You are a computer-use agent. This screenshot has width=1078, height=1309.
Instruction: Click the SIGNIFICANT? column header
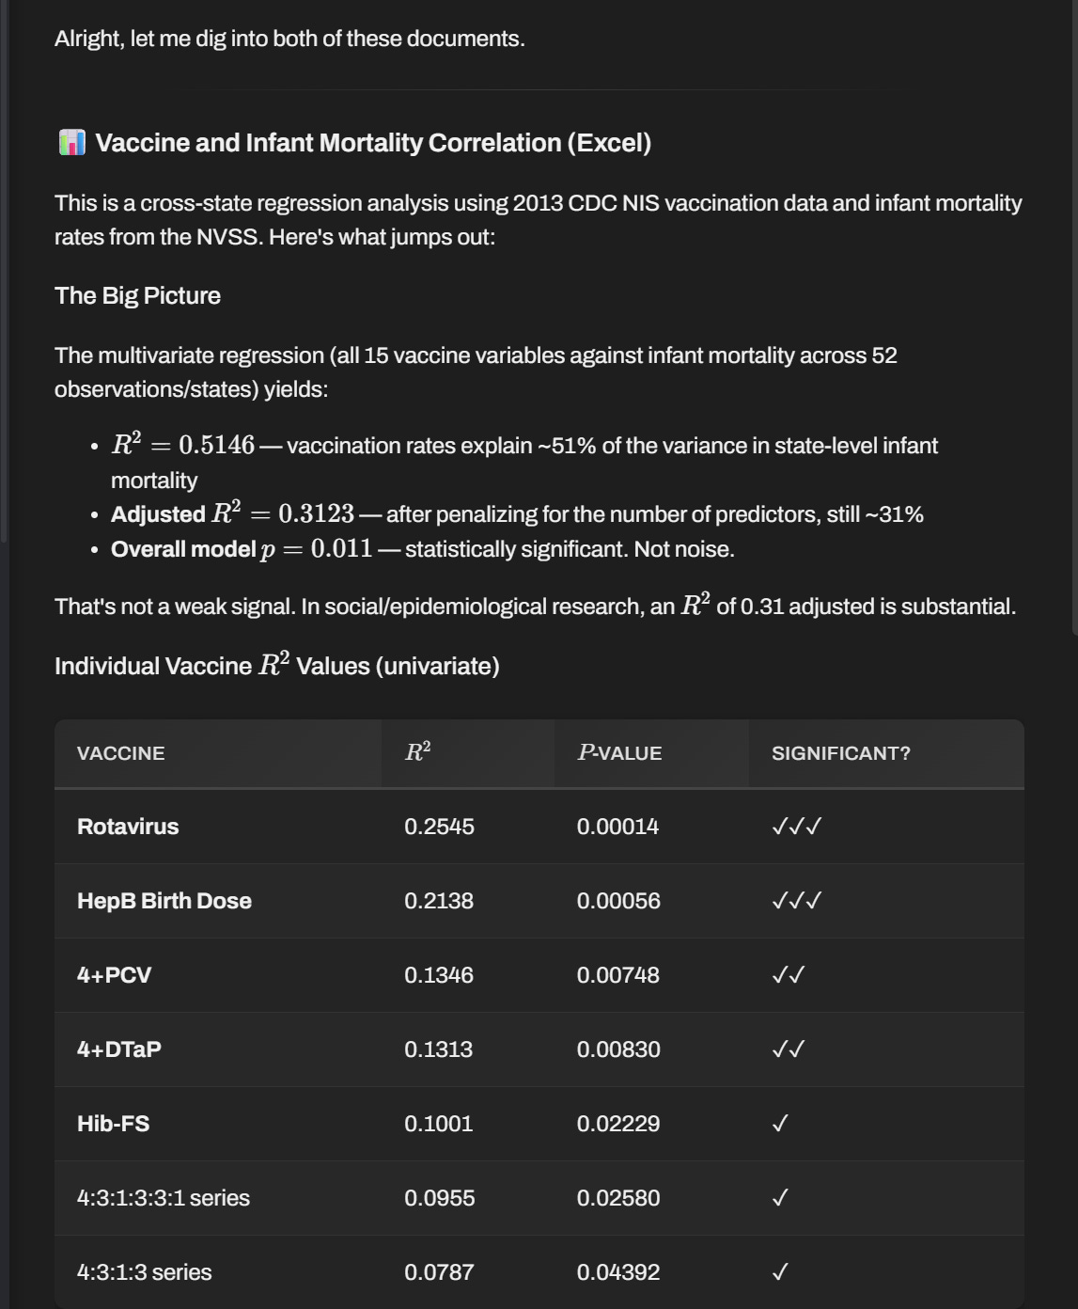tap(841, 753)
